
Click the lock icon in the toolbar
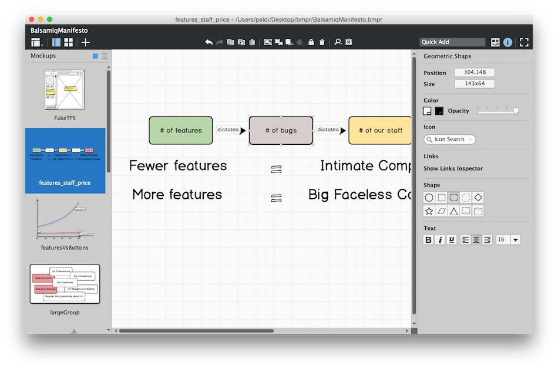click(311, 42)
